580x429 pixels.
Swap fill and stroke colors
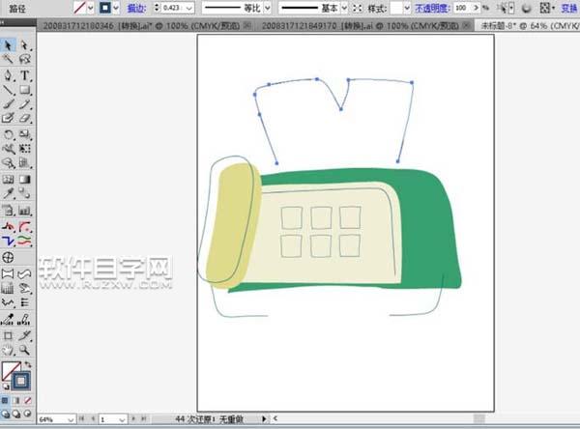pyautogui.click(x=29, y=364)
